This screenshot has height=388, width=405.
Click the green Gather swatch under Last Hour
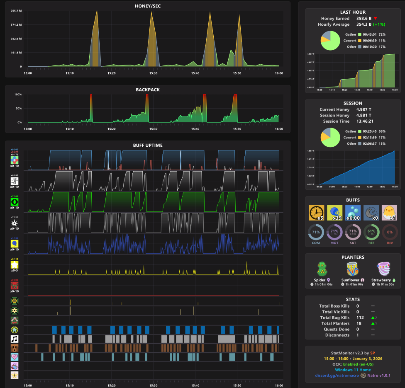coord(359,34)
